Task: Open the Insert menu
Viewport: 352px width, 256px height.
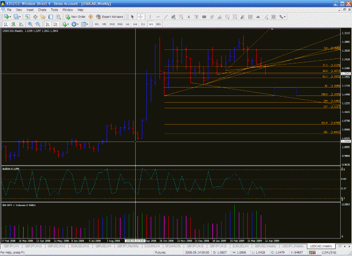Action: [30, 10]
